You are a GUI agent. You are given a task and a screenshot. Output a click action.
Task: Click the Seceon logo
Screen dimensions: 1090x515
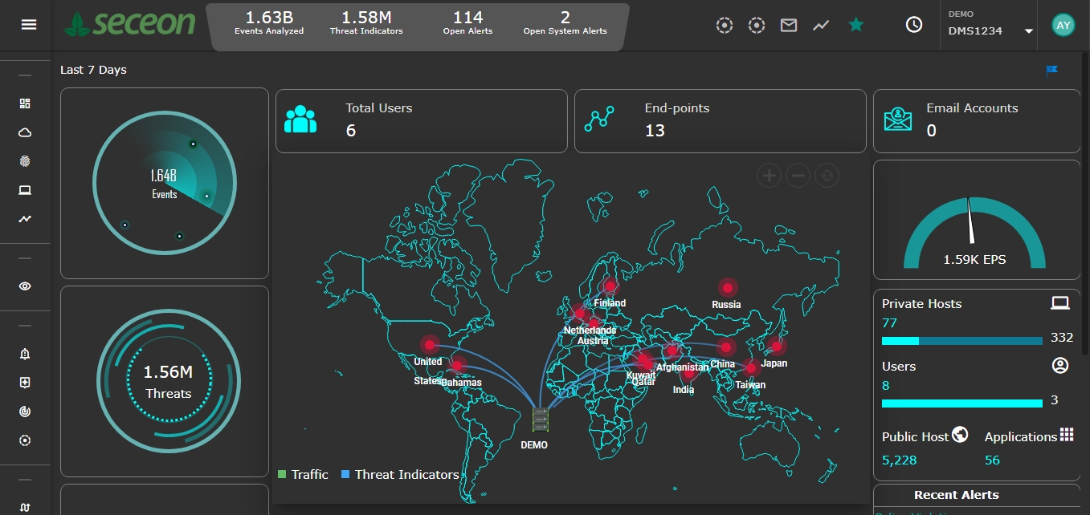tap(130, 23)
